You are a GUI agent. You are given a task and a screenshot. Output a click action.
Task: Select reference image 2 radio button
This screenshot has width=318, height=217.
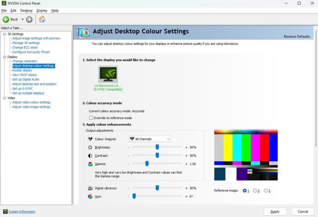pos(255,191)
